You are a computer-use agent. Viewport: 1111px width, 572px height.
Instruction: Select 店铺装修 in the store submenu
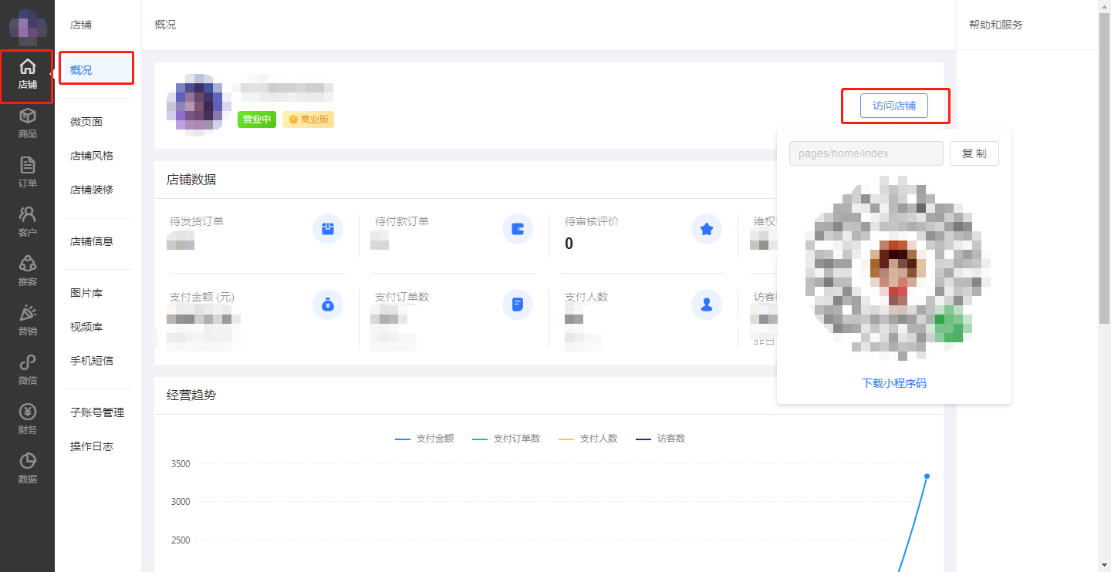coord(92,190)
